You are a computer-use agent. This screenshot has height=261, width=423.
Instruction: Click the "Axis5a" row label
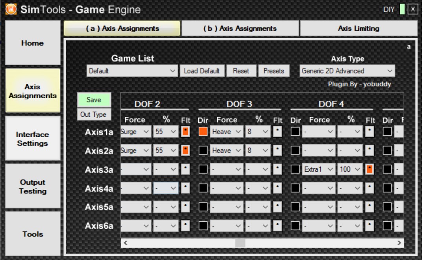click(99, 207)
